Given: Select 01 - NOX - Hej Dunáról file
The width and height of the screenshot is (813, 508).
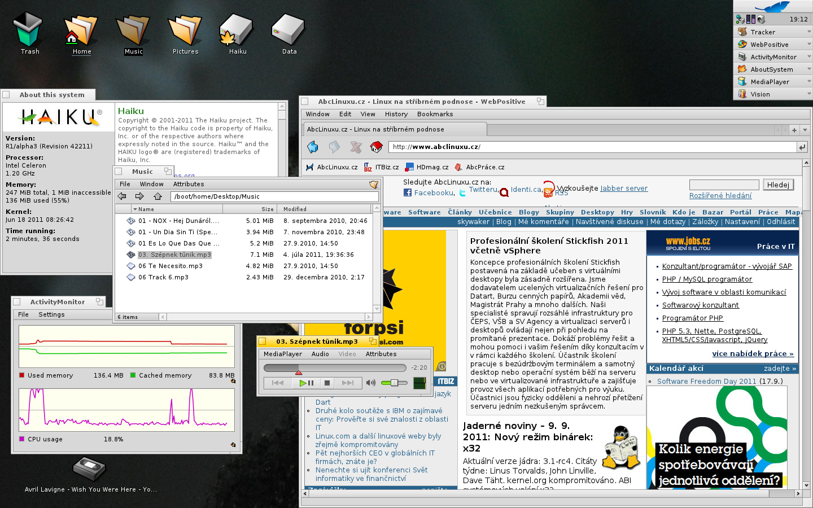Looking at the screenshot, I should pyautogui.click(x=178, y=221).
